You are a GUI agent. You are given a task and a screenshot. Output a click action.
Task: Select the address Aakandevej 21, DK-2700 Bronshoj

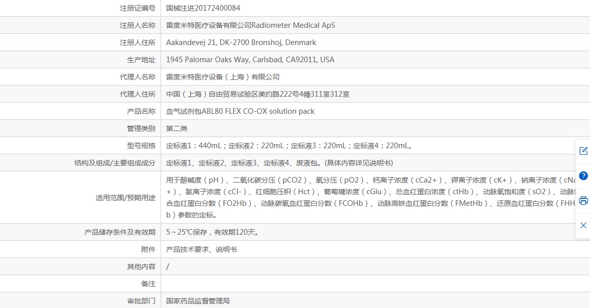coord(224,42)
